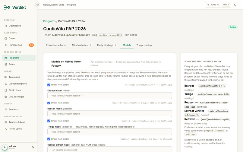Click the "settings" source label chip
243x152 pixels.
[x=190, y=134]
